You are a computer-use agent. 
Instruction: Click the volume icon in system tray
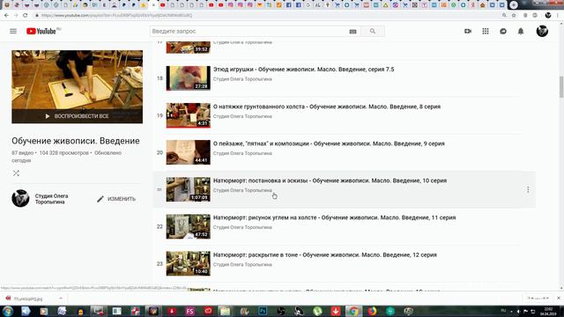(x=518, y=311)
